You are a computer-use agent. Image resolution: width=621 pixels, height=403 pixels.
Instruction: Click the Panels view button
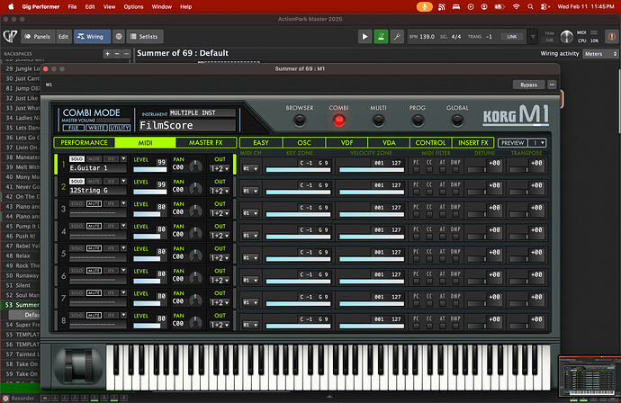point(38,36)
